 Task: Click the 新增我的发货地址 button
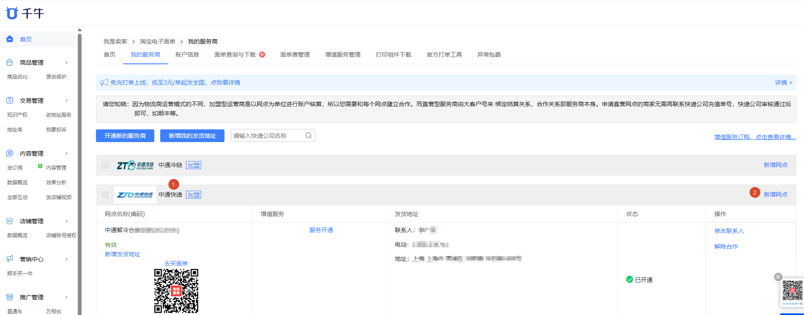click(192, 136)
